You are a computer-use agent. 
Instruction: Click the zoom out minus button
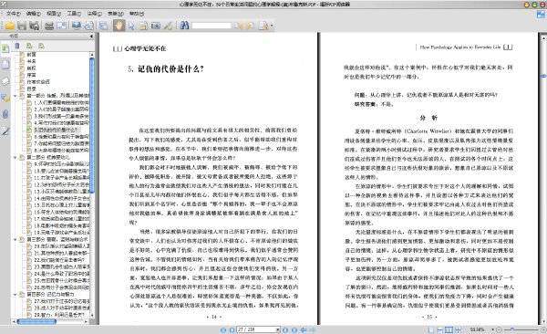500,329
